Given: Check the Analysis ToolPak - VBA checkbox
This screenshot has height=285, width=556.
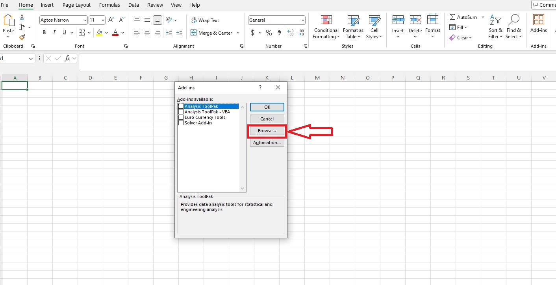Looking at the screenshot, I should [181, 112].
